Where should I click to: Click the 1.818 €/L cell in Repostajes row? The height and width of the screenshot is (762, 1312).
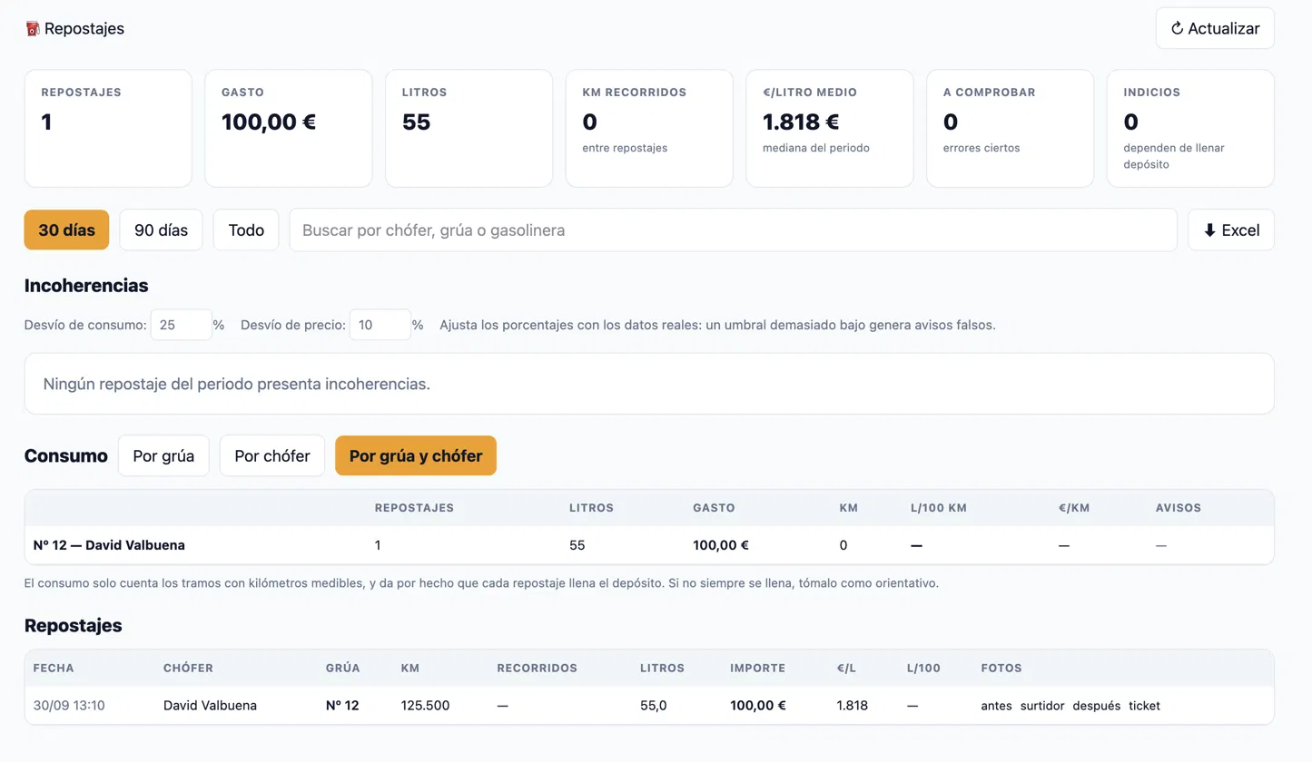(x=852, y=706)
